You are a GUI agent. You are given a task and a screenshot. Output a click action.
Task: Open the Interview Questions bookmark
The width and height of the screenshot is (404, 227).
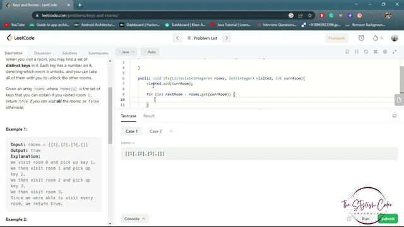[x=276, y=25]
